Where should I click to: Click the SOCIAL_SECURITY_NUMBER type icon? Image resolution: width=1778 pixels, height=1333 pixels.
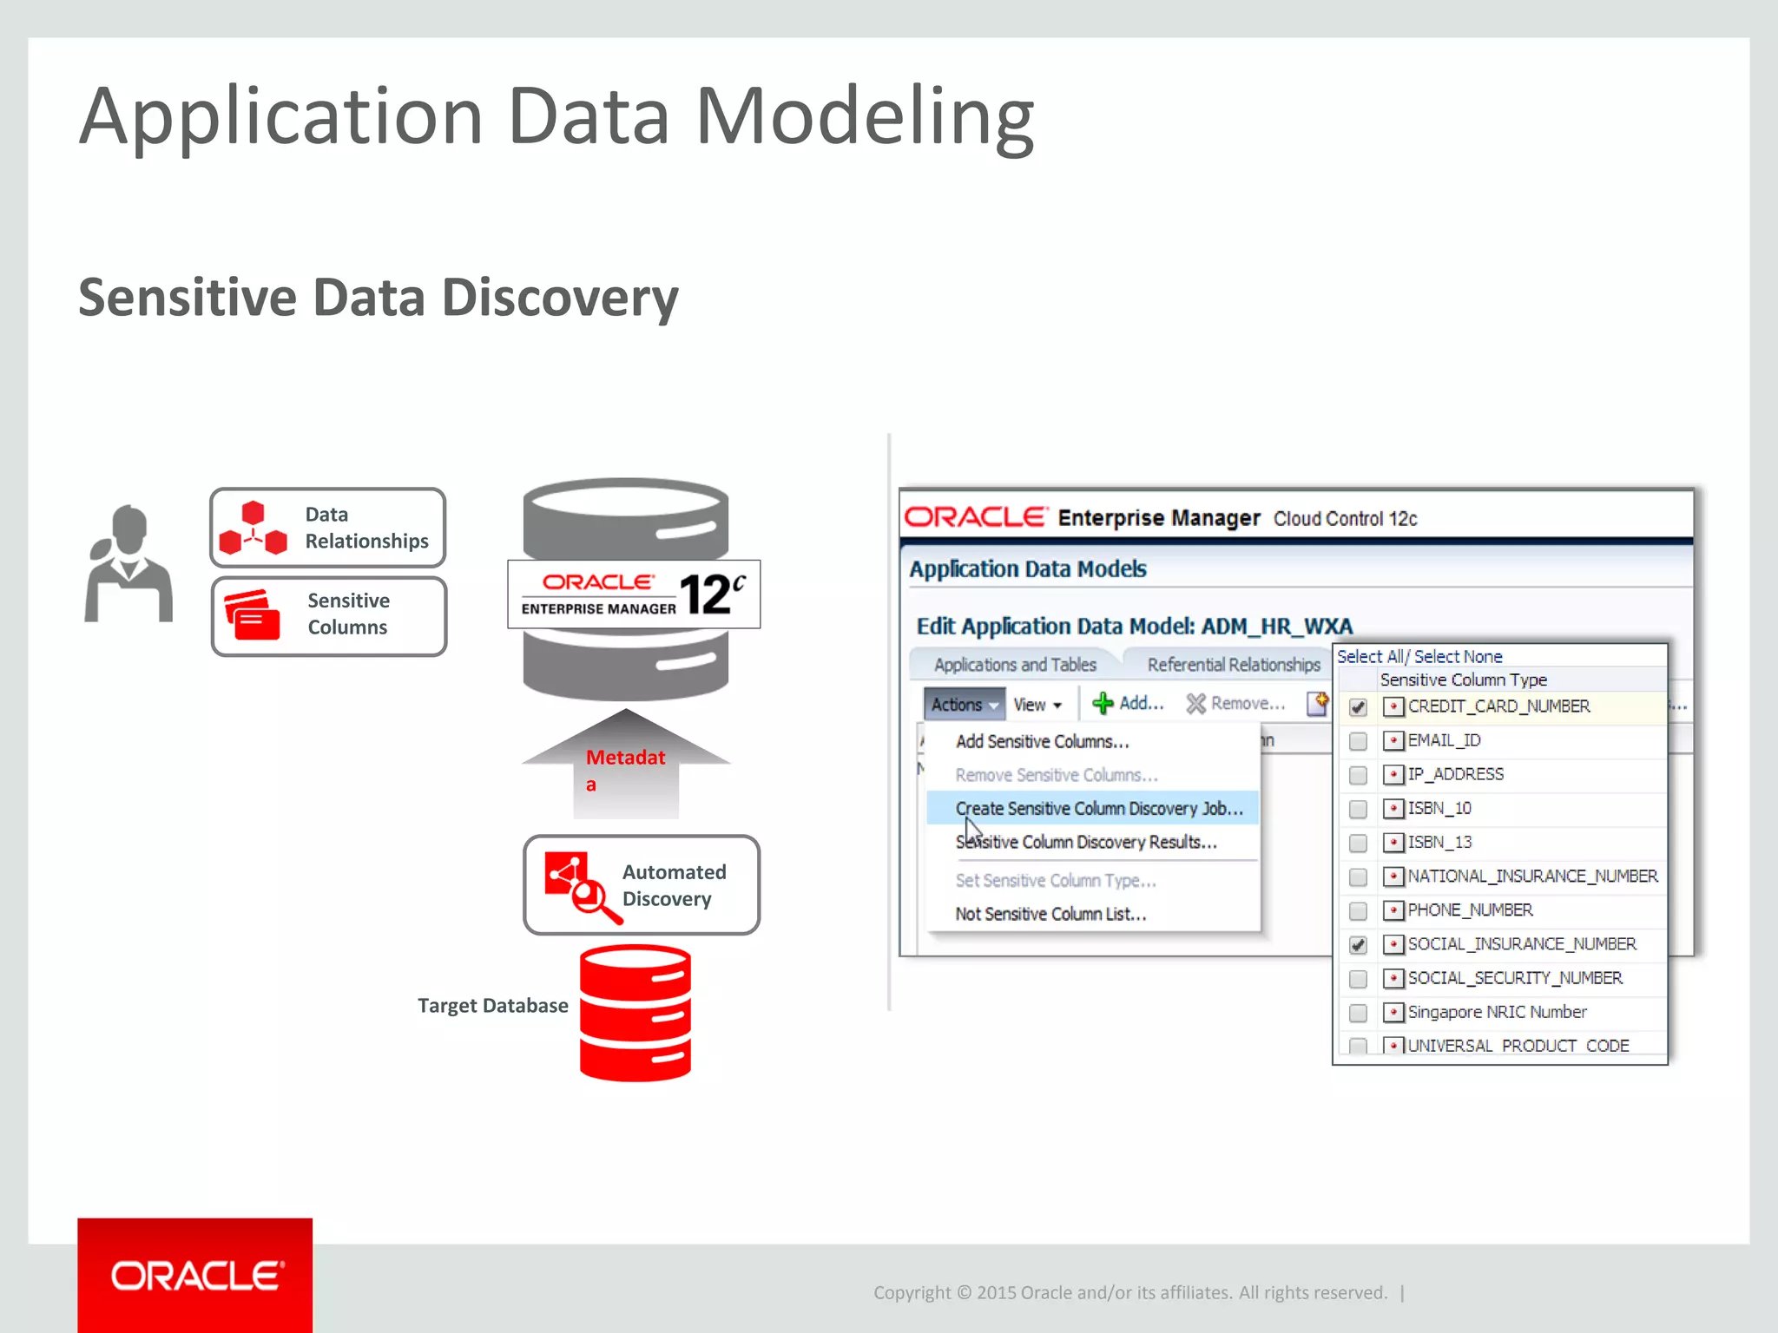tap(1393, 978)
